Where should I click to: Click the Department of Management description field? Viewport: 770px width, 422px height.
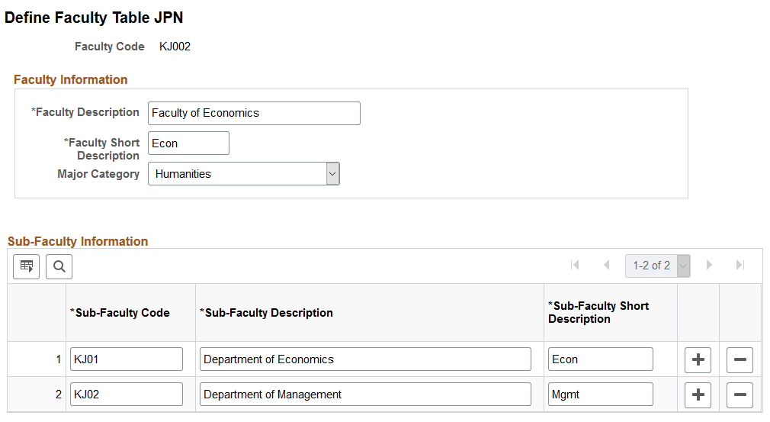pos(365,394)
